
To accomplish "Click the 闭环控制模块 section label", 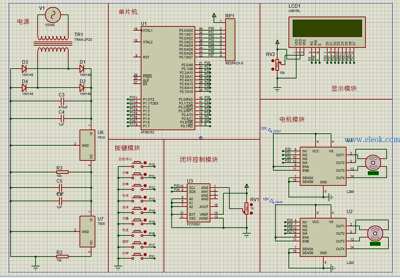I will [199, 159].
